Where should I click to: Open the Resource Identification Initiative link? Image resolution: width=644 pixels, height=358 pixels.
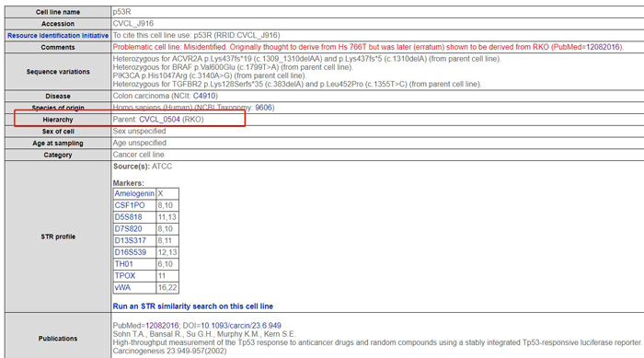tap(58, 36)
